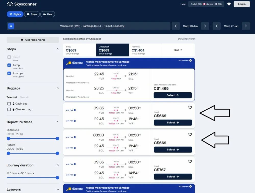255x193 pixels.
Task: Click the Get Price Alerts bell icon
Action: point(22,40)
